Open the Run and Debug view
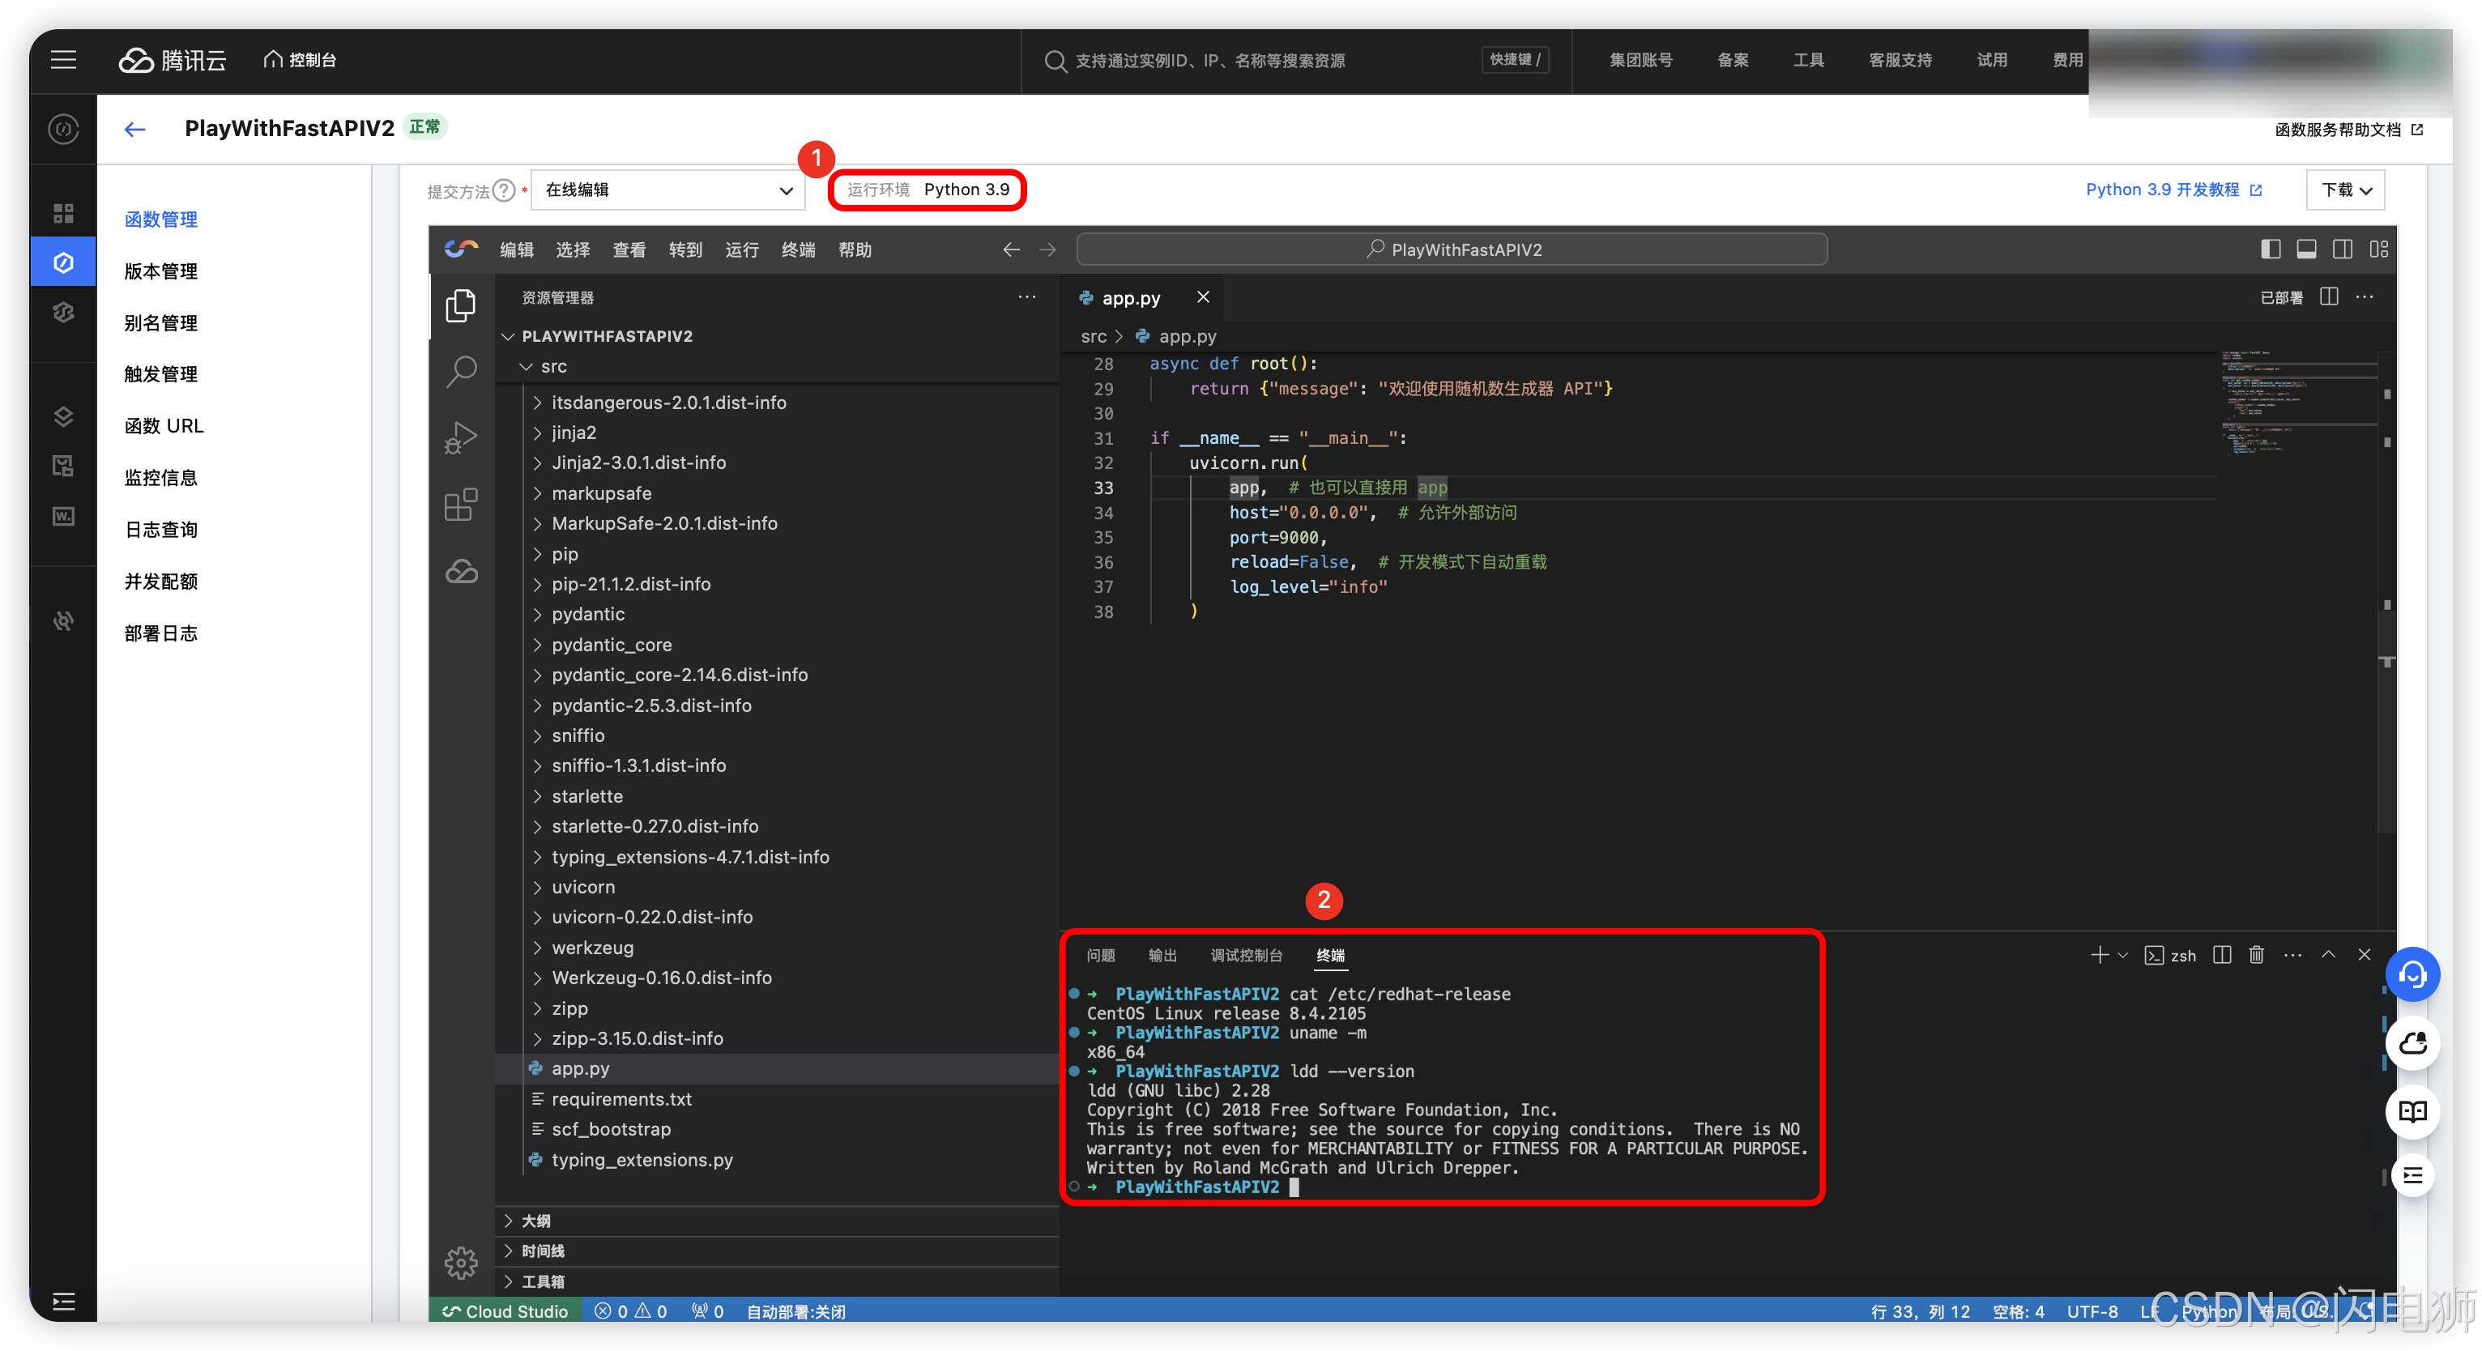The height and width of the screenshot is (1351, 2482). pos(461,438)
